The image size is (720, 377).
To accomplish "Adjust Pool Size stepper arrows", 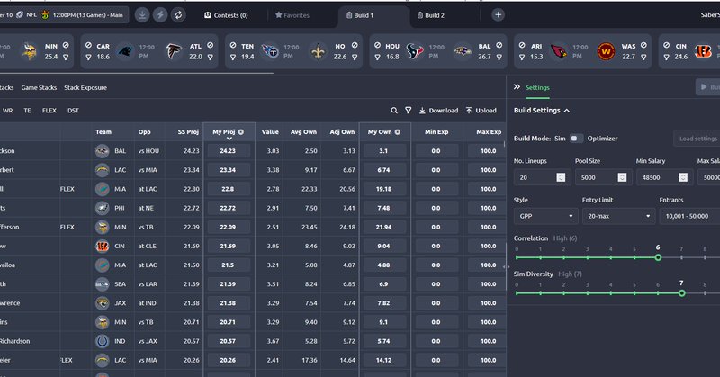I will (x=622, y=177).
